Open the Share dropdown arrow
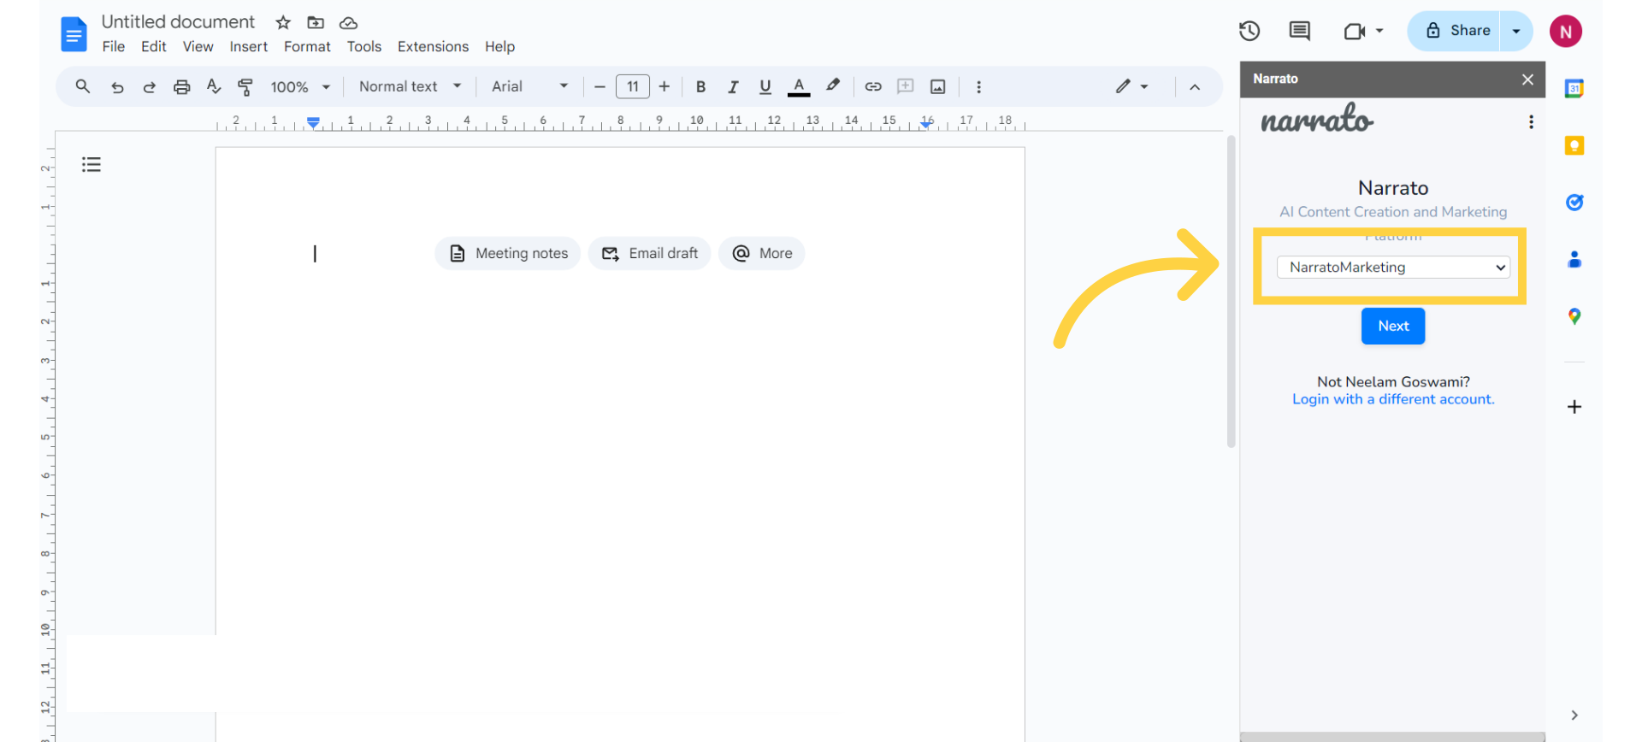This screenshot has height=742, width=1642. (x=1516, y=31)
